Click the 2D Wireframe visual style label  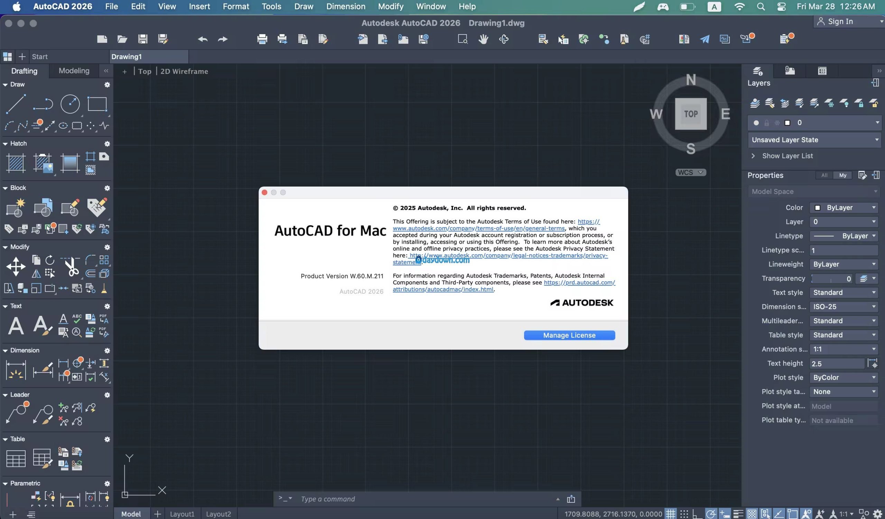(184, 71)
